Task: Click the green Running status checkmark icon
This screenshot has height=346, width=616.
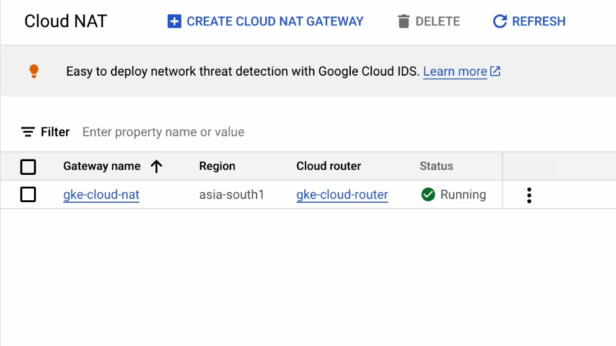Action: pos(428,195)
